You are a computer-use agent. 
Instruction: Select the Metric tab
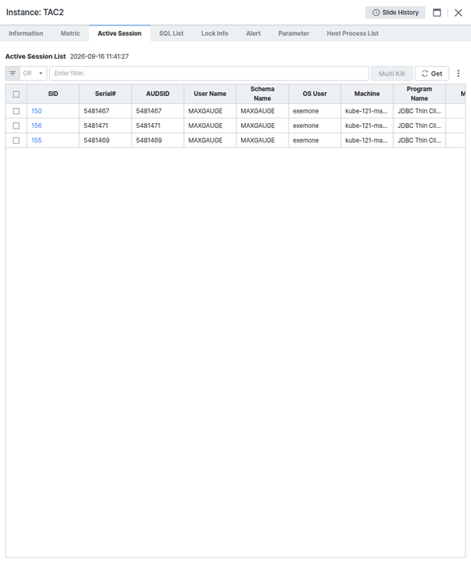71,33
